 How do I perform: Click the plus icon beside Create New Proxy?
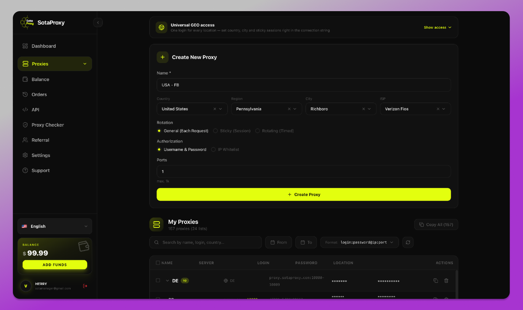[162, 57]
